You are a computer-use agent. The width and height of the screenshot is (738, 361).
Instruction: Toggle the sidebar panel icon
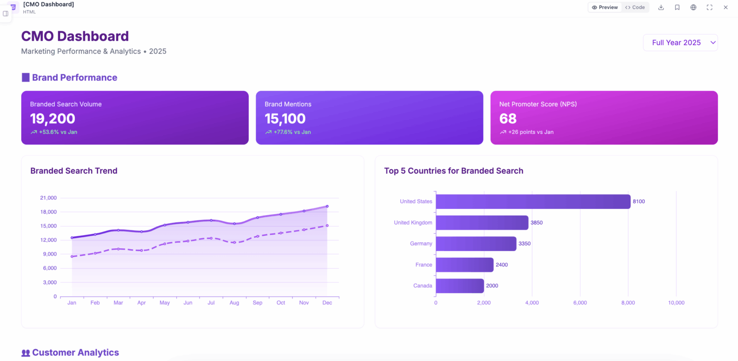coord(6,13)
